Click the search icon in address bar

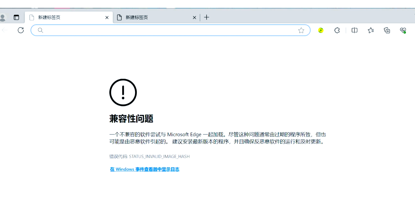coord(40,30)
